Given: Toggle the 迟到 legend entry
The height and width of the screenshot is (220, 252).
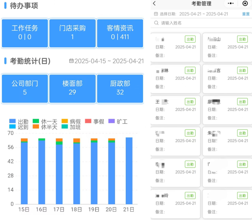Looking at the screenshot, I should [x=19, y=127].
